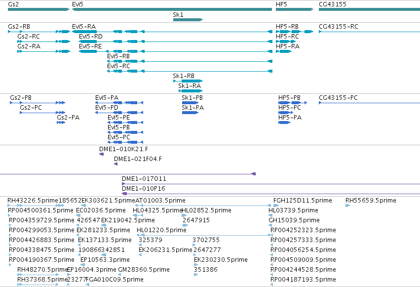Click EST label RP004190367.5prime

[x=41, y=260]
